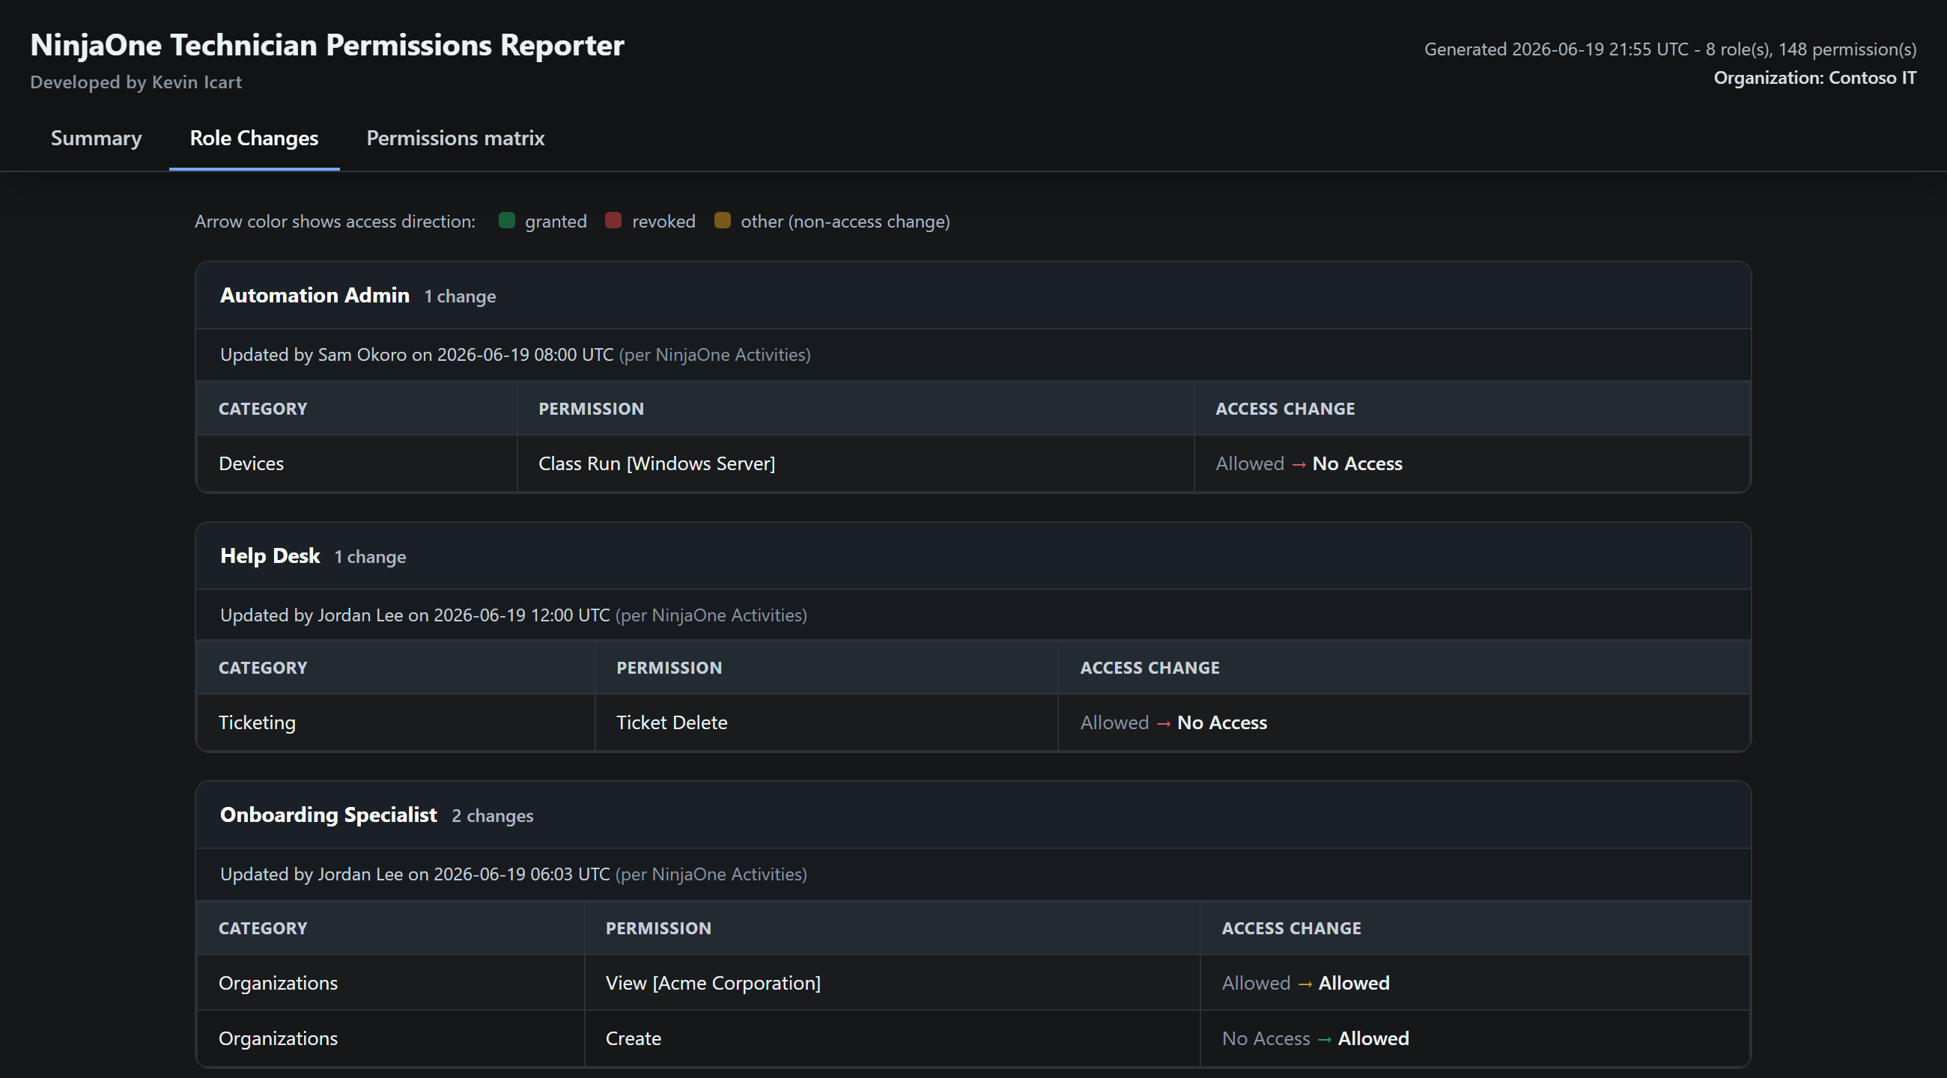
Task: Click the Onboarding Specialist role heading
Action: pyautogui.click(x=328, y=815)
